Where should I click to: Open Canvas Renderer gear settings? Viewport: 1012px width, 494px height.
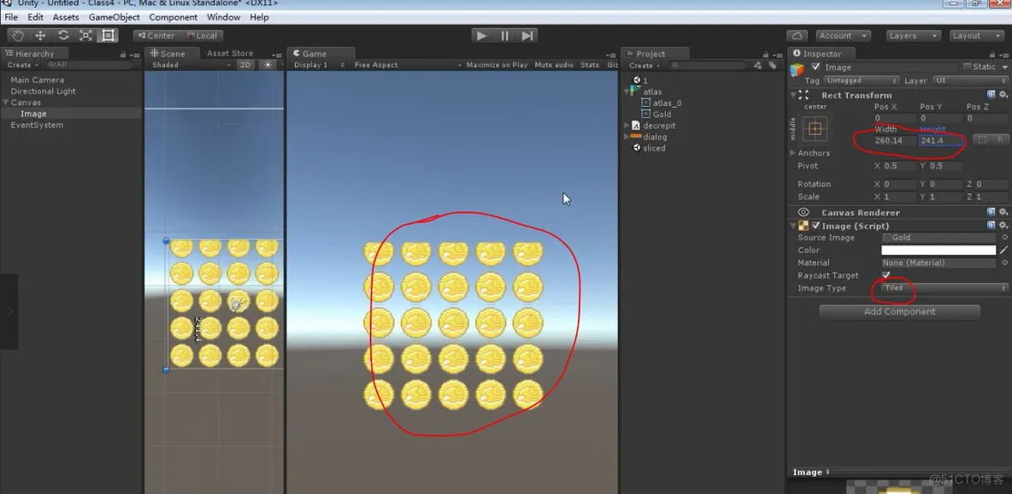(x=1003, y=212)
